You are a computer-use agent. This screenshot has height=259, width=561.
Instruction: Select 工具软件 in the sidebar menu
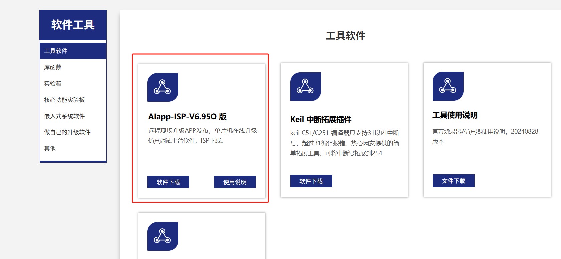click(73, 51)
